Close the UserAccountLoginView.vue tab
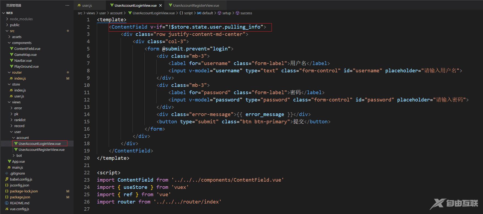The width and height of the screenshot is (483, 214). coord(160,5)
